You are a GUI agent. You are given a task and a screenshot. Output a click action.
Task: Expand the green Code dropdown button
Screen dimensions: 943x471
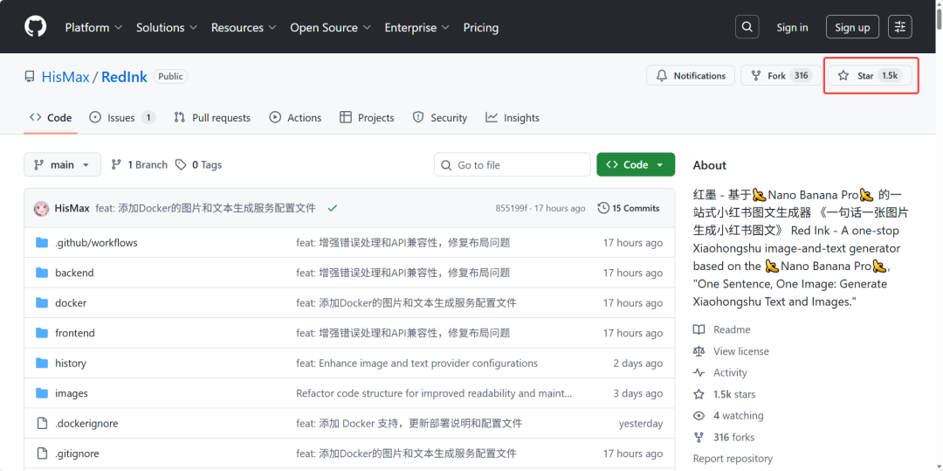(x=636, y=164)
